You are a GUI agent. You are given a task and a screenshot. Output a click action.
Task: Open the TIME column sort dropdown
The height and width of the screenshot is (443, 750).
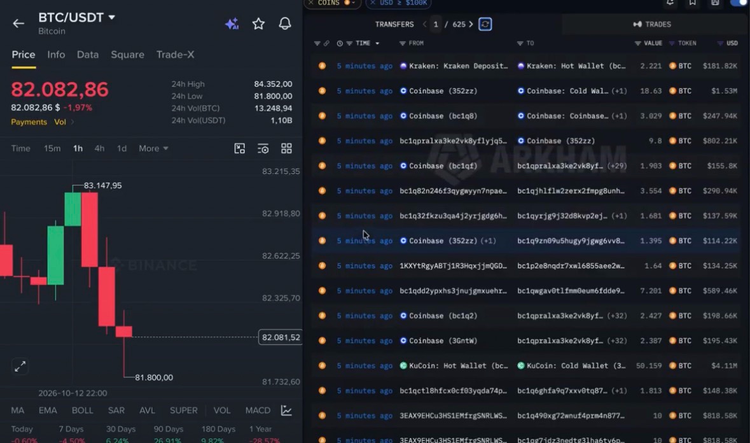pos(377,43)
